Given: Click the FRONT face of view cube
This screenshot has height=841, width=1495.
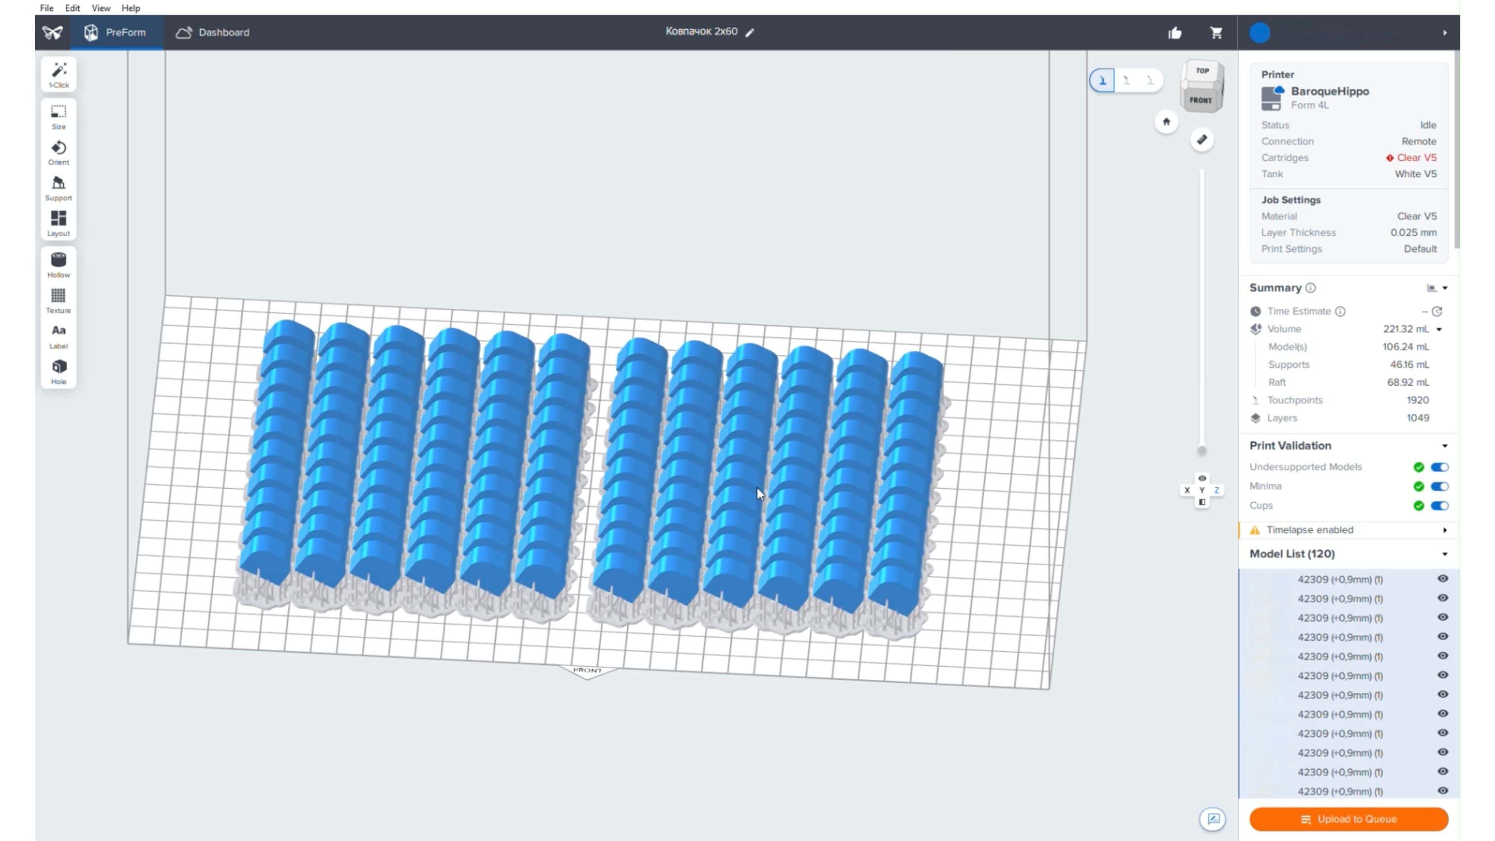Looking at the screenshot, I should click(1201, 100).
